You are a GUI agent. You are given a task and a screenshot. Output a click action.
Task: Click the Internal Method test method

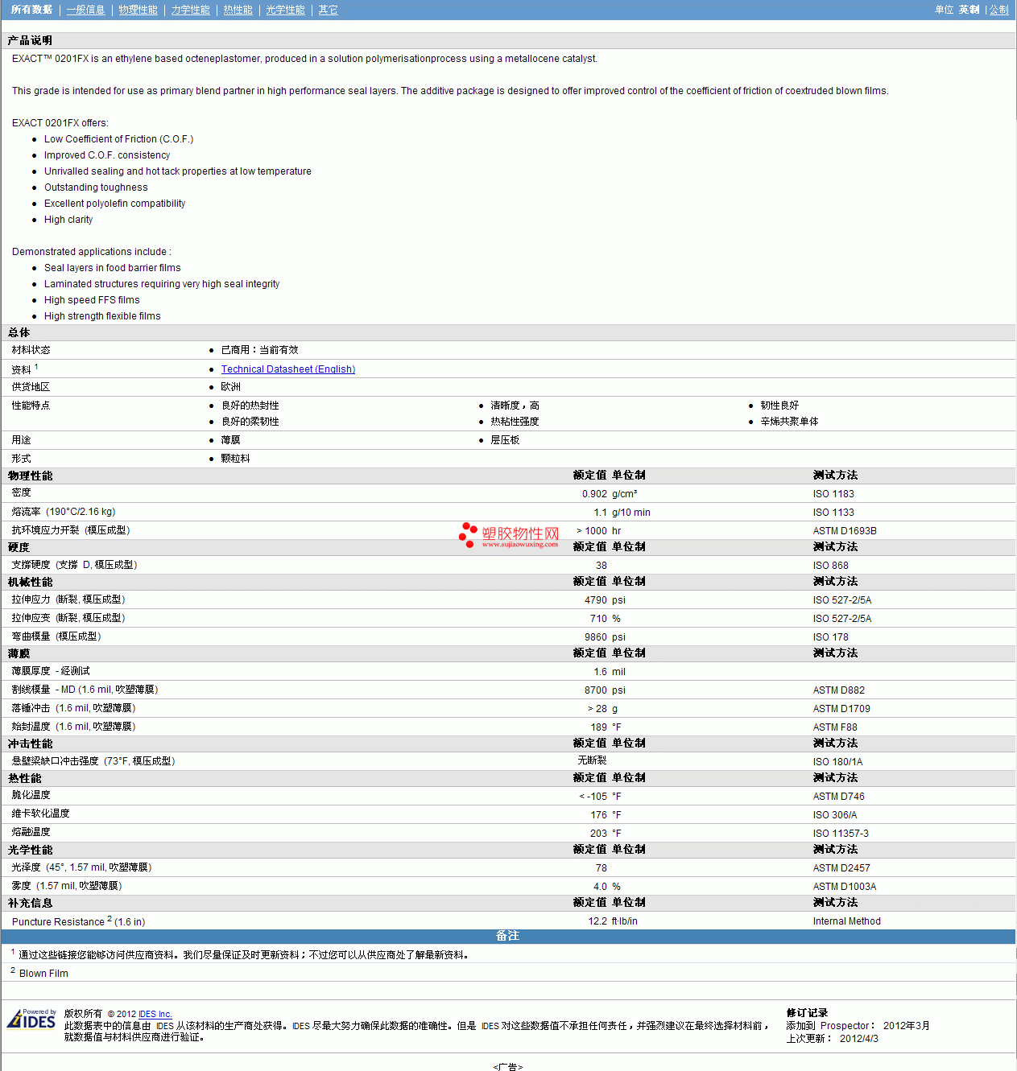tap(847, 921)
